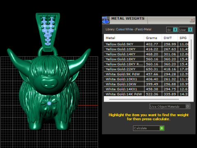Viewport: 197px width, 148px height.
Task: Click the vertical scrollbar of metals list
Action: [191, 49]
